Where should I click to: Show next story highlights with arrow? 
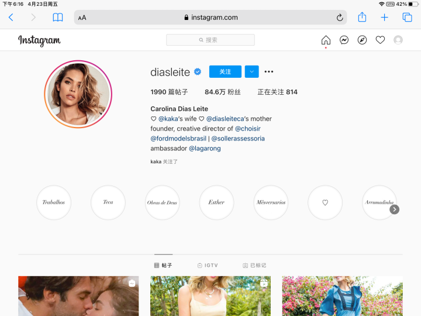coord(395,209)
